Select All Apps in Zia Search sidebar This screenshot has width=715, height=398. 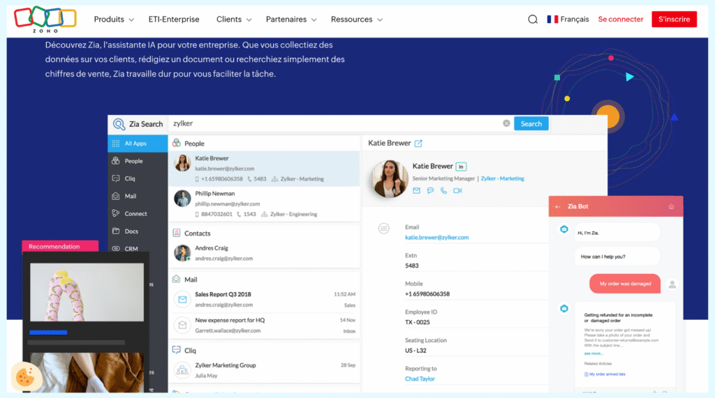click(x=135, y=144)
